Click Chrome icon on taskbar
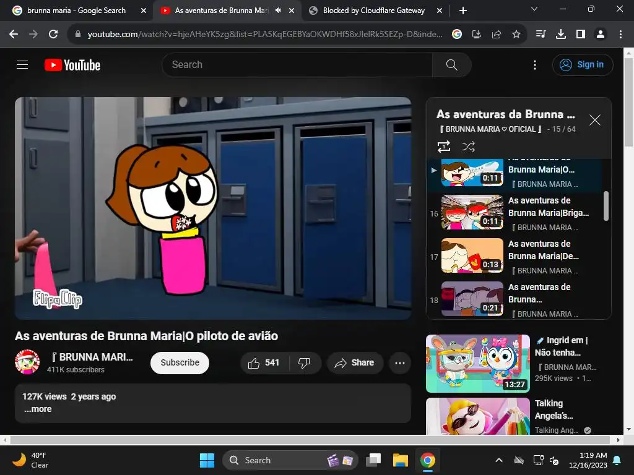 (427, 460)
